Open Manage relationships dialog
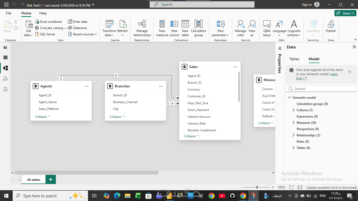 (142, 28)
